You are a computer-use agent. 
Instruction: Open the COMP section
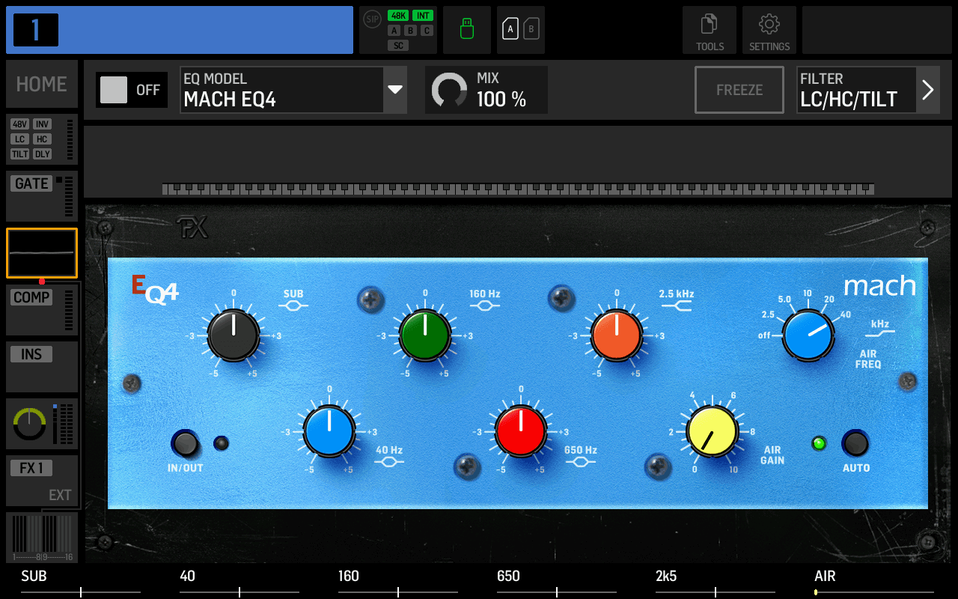point(42,310)
